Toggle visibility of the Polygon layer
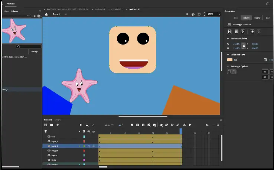 coord(49,151)
